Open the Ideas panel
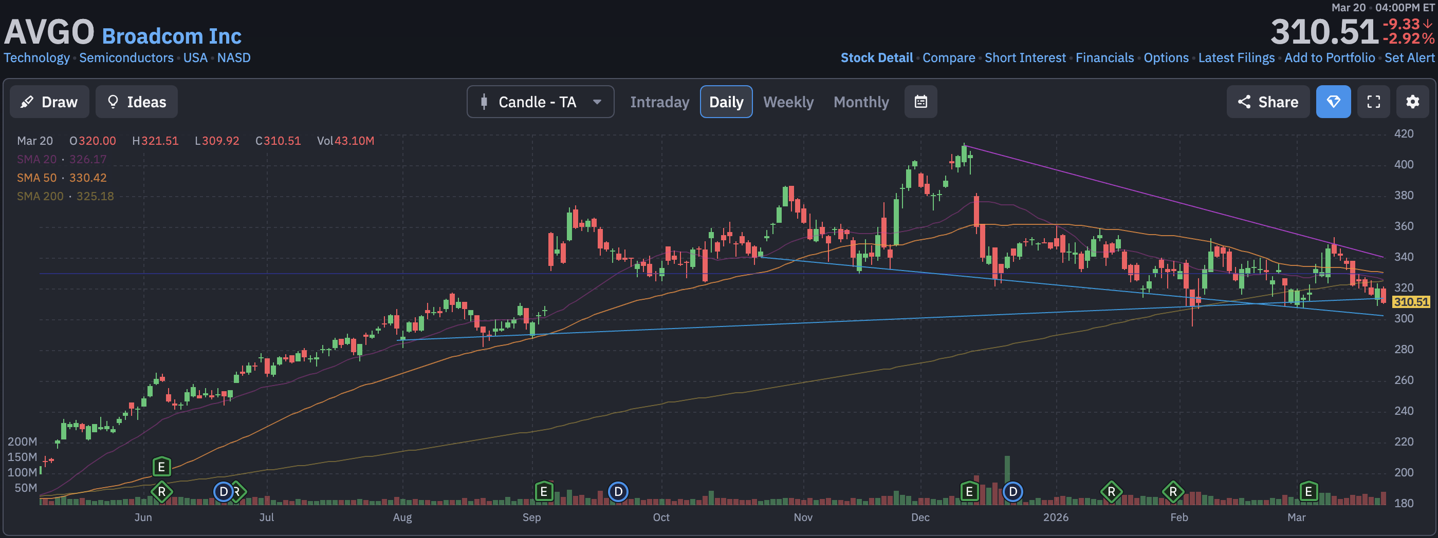This screenshot has width=1438, height=538. [136, 102]
